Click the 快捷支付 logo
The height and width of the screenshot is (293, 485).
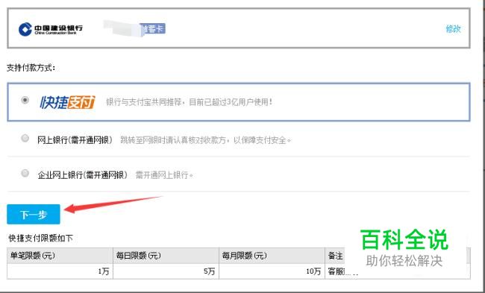click(x=67, y=102)
